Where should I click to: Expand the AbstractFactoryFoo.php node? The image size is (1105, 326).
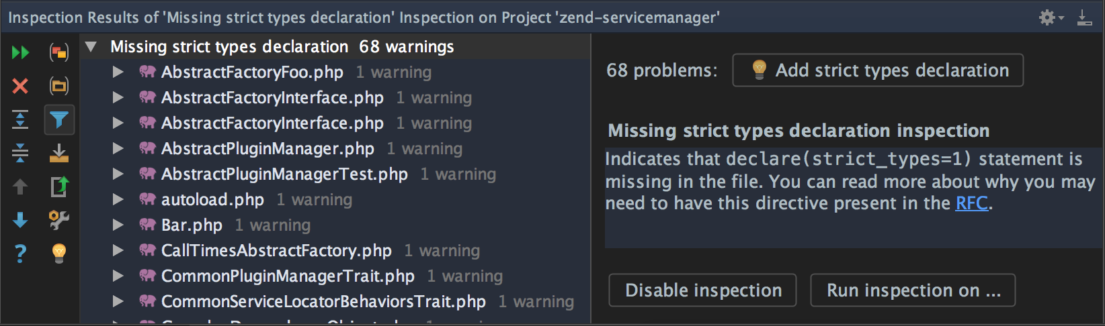click(x=118, y=72)
